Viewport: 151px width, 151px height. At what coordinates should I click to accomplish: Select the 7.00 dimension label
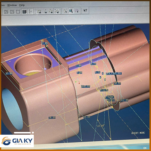coord(79,66)
